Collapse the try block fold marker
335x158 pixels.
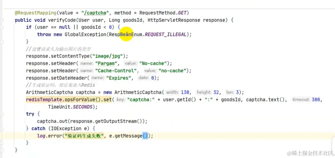click(x=2, y=114)
